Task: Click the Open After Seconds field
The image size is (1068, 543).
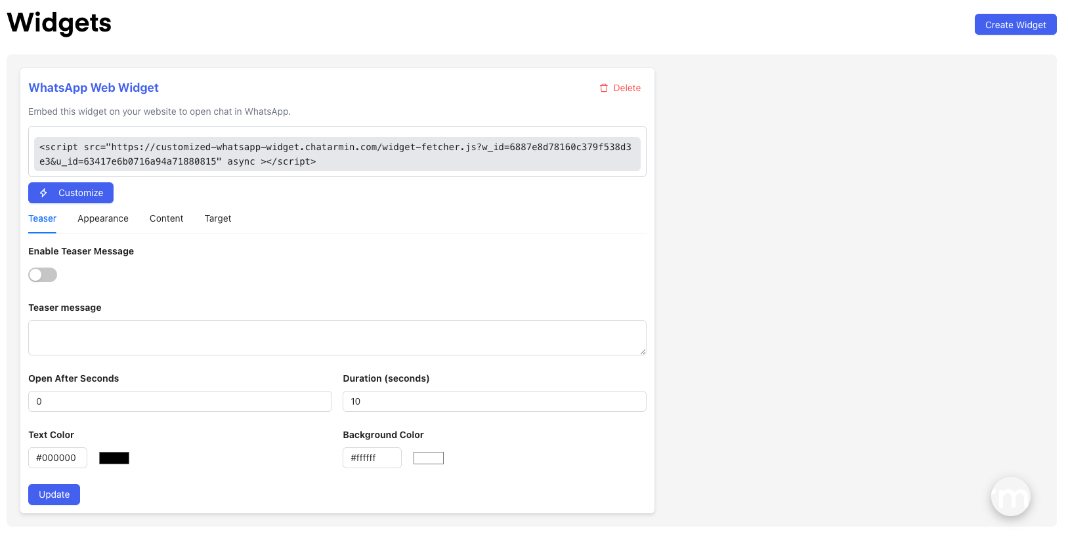Action: coord(180,401)
